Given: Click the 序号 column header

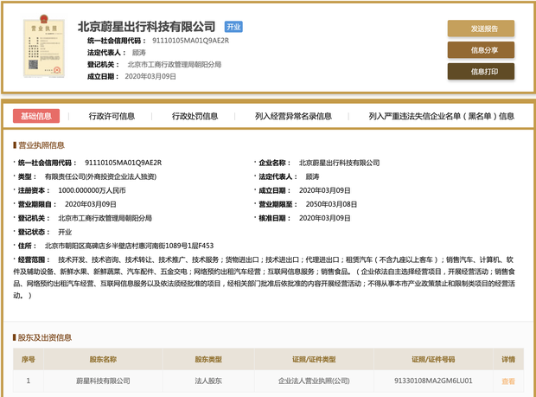Looking at the screenshot, I should (x=29, y=360).
